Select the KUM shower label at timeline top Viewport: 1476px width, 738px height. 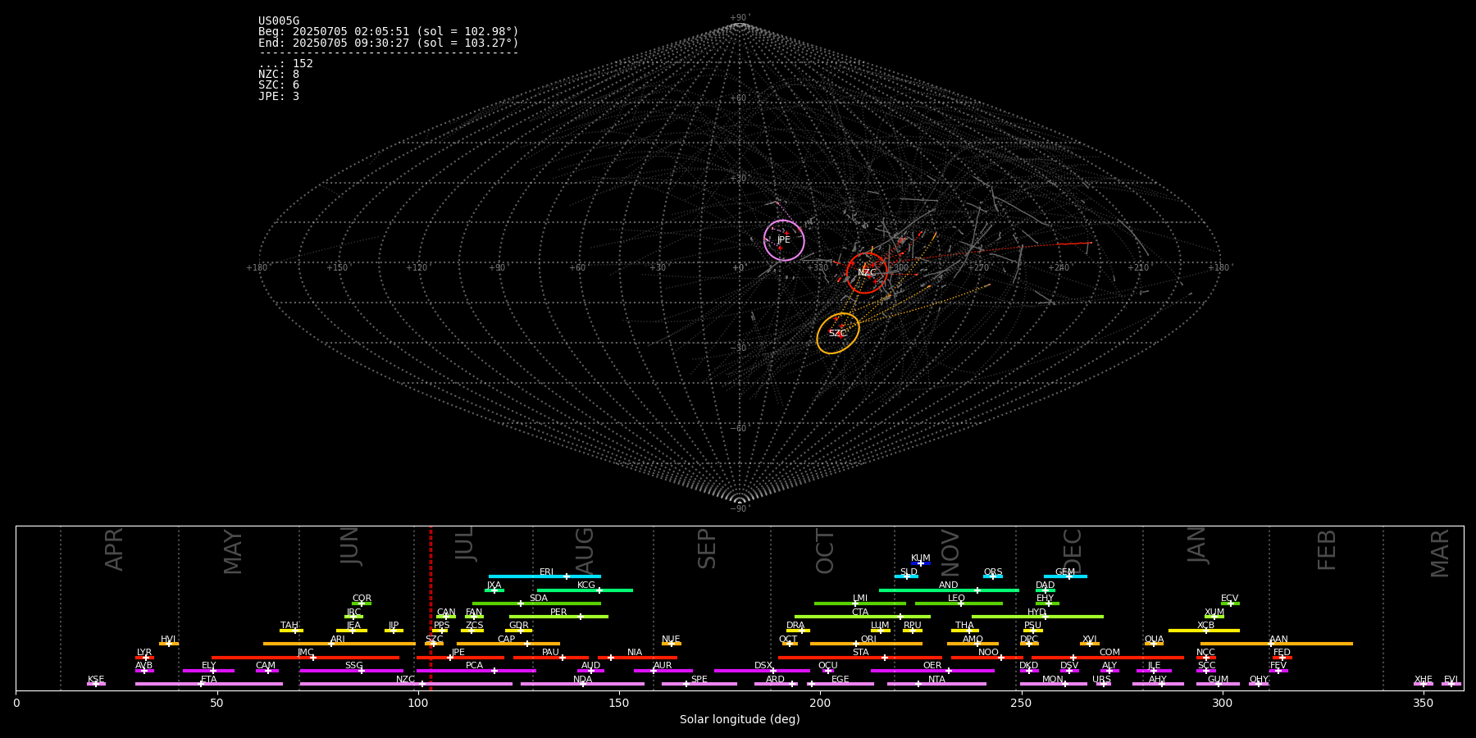[921, 558]
